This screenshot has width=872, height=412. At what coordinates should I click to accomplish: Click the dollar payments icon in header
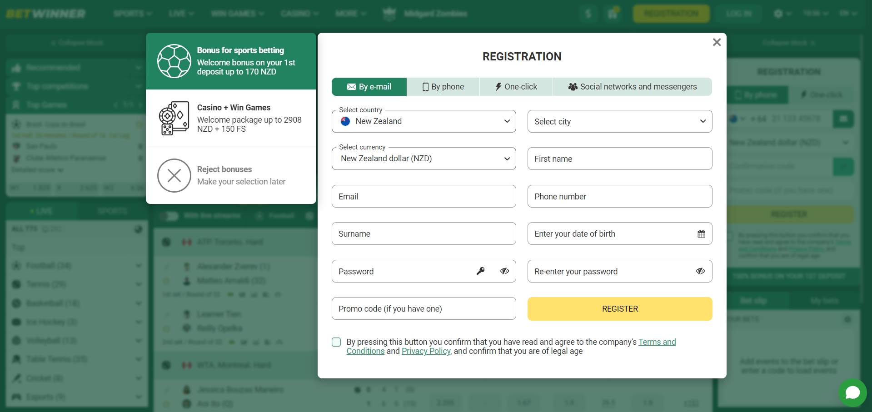click(x=588, y=14)
